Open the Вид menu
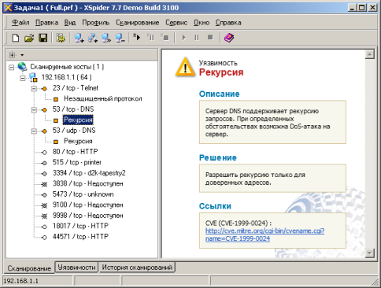381x288 pixels. 70,23
